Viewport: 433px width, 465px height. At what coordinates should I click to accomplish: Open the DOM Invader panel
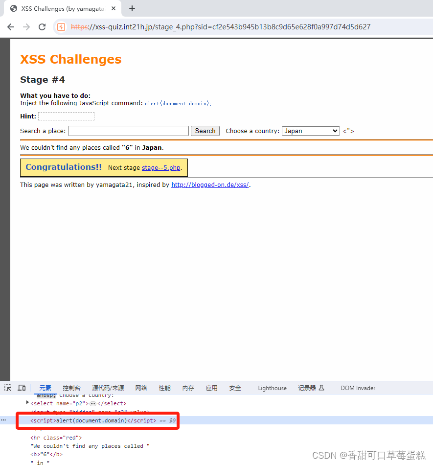click(358, 388)
